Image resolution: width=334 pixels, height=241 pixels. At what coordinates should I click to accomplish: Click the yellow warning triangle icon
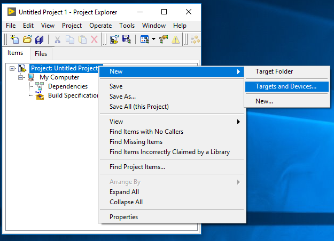coord(175,40)
